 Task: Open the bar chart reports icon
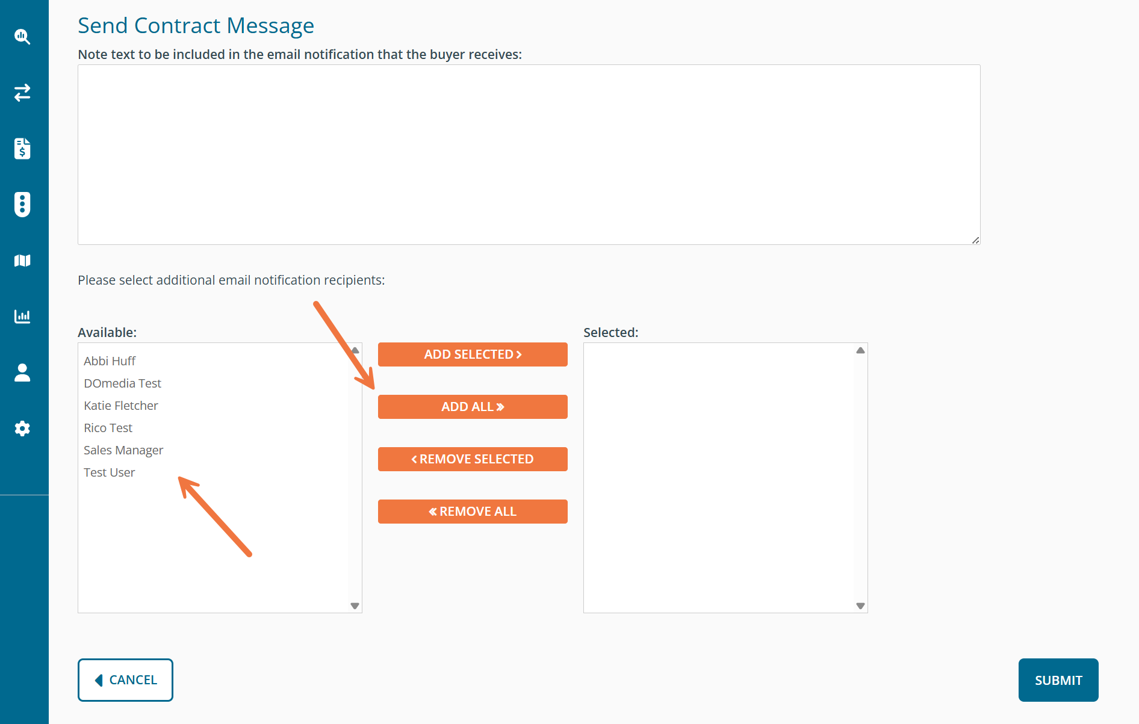[22, 317]
